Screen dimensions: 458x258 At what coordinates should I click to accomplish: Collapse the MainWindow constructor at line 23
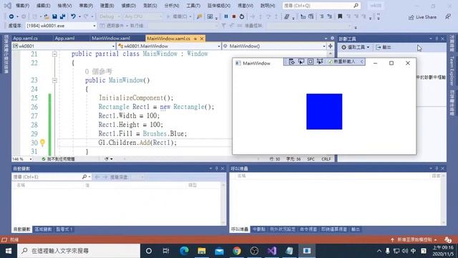point(54,80)
